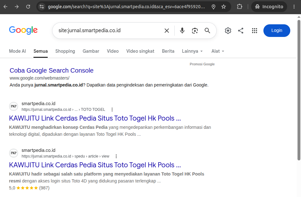The image size is (301, 197).
Task: Click the TOTO TOGEL breadcrumb URL
Action: point(63,110)
